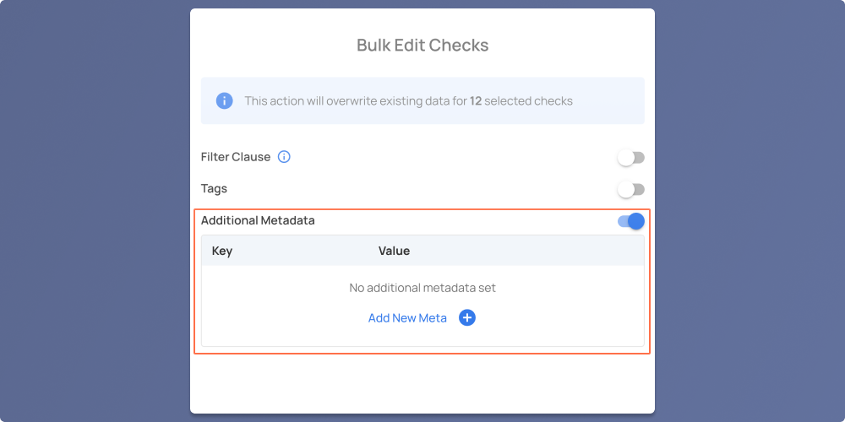The width and height of the screenshot is (845, 422).
Task: Click the Filter Clause label text
Action: 236,157
